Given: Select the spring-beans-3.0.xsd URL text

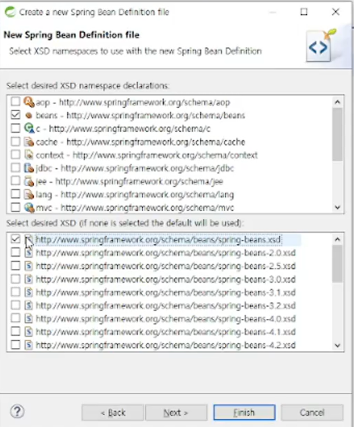Looking at the screenshot, I should click(x=166, y=279).
